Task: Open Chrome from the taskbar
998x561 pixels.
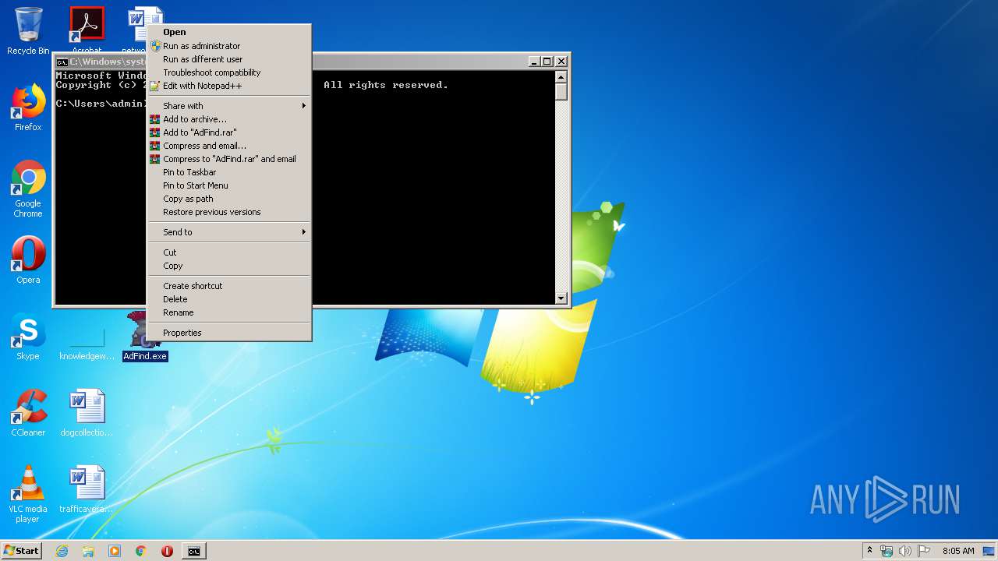Action: coord(141,551)
